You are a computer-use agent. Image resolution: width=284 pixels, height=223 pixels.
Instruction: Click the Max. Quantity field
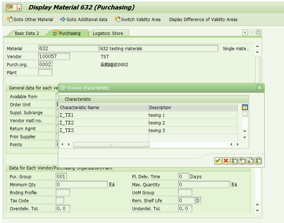pyautogui.click(x=204, y=184)
